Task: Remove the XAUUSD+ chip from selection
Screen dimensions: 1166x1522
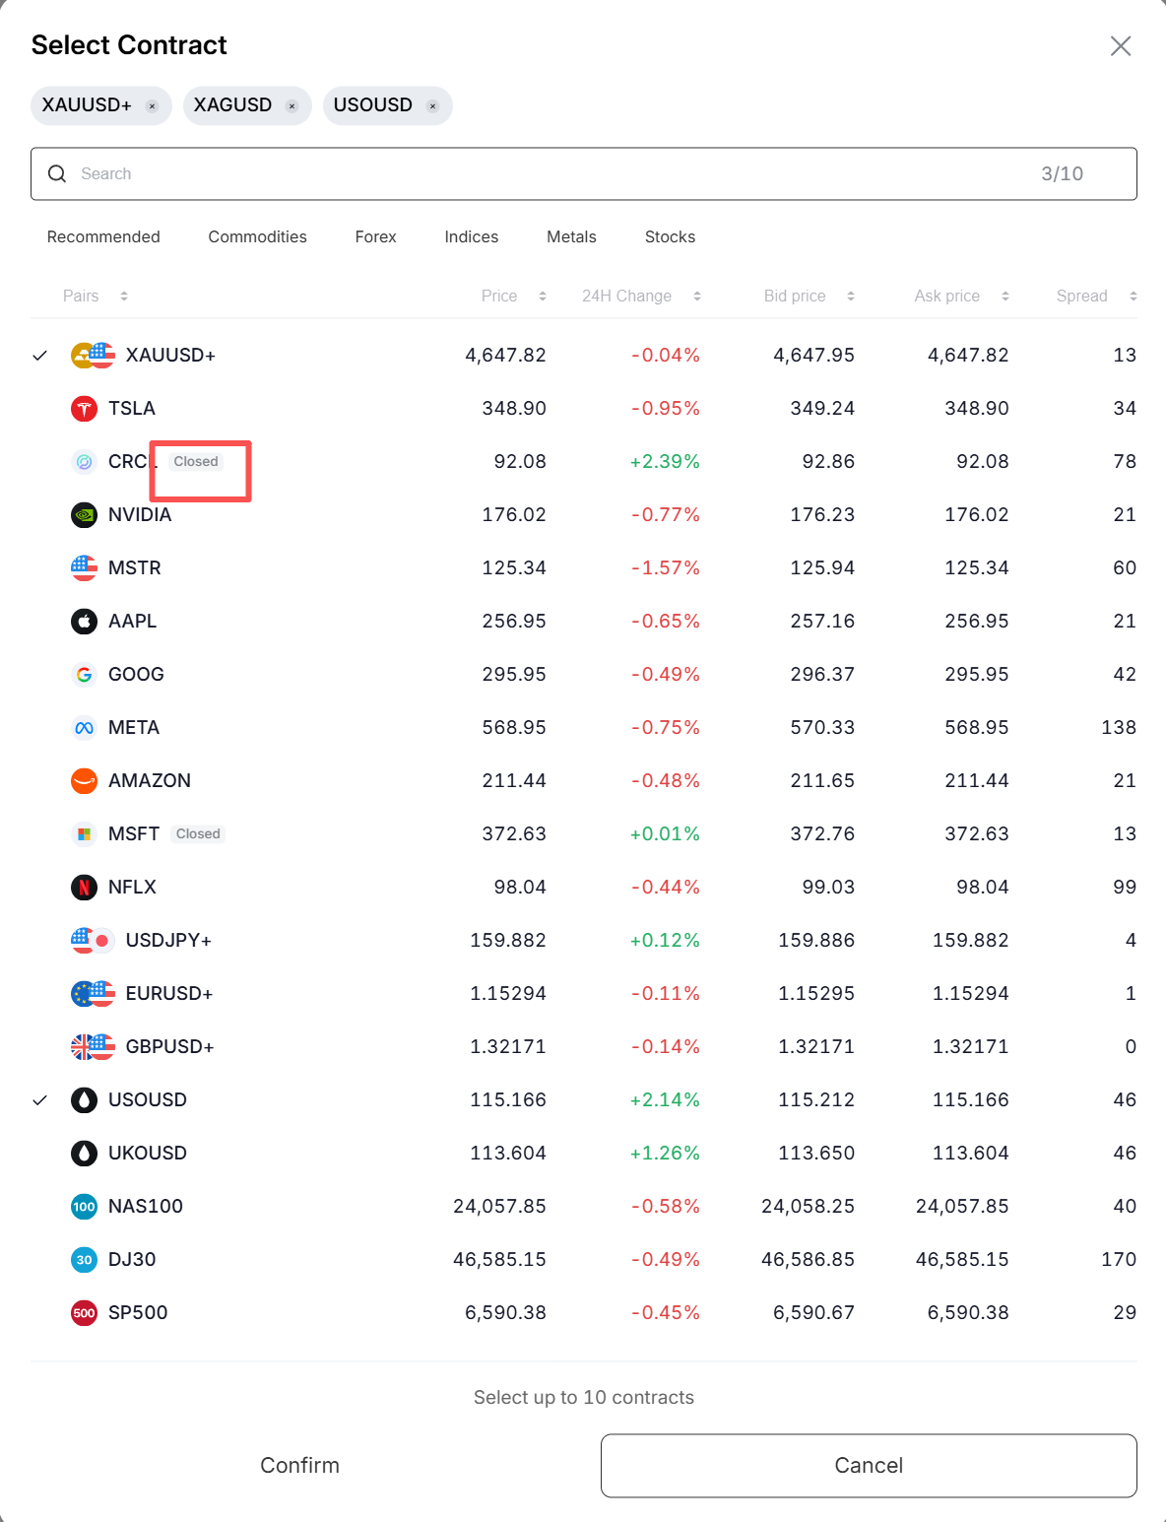Action: click(152, 106)
